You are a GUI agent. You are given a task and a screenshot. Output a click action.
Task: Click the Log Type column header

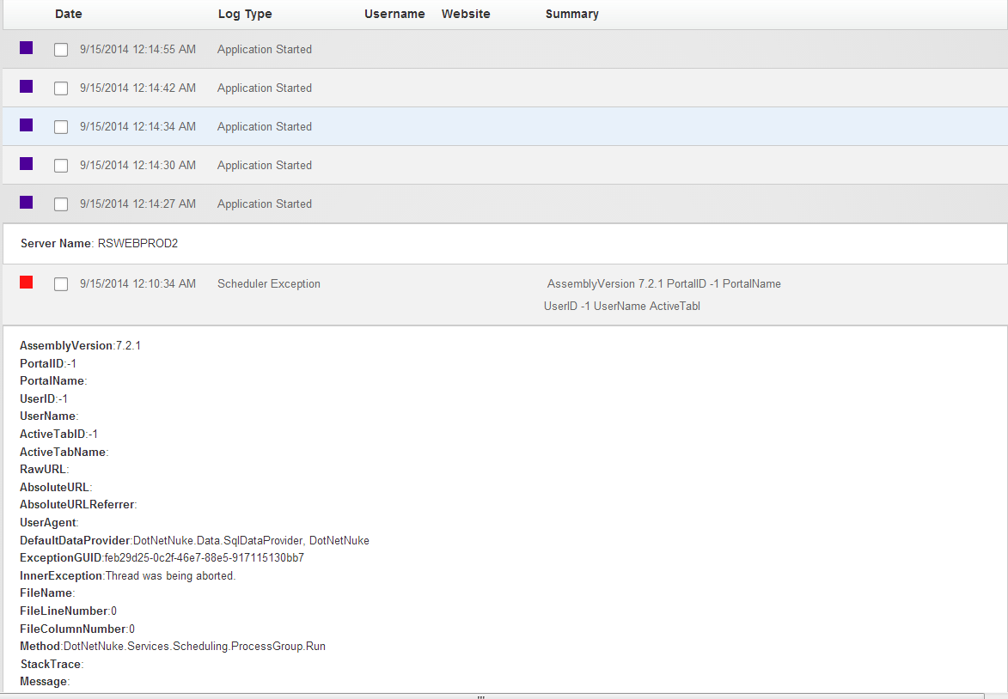click(245, 14)
